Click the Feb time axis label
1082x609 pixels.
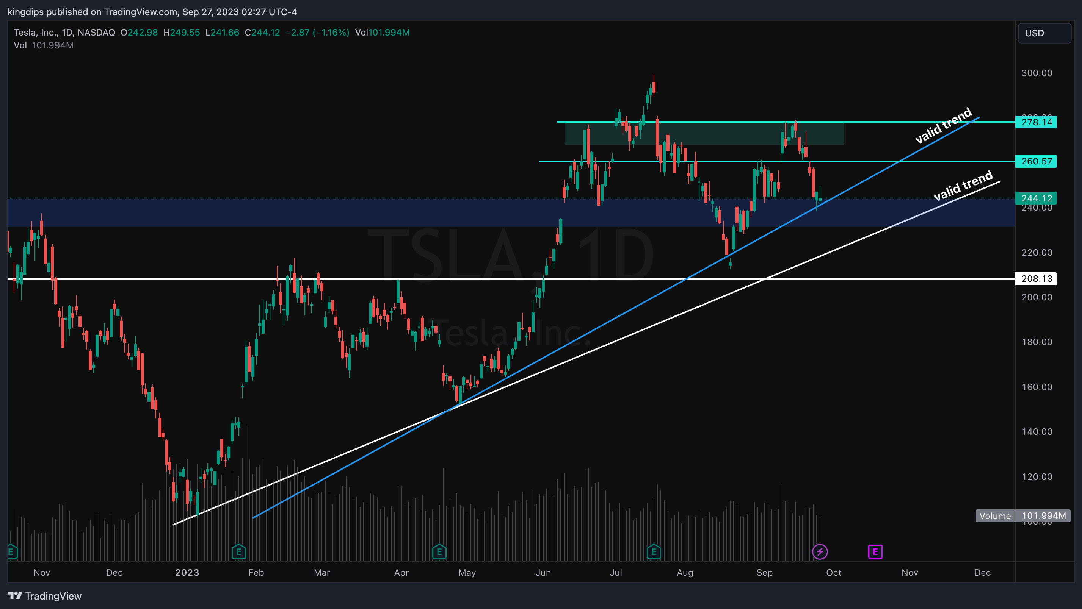256,573
